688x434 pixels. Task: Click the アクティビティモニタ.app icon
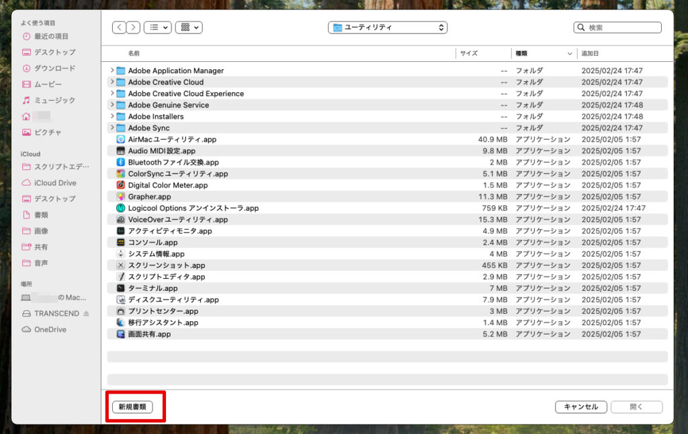click(121, 231)
